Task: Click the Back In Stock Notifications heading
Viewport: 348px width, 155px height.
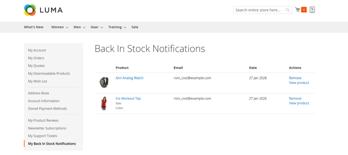Action: (x=150, y=49)
